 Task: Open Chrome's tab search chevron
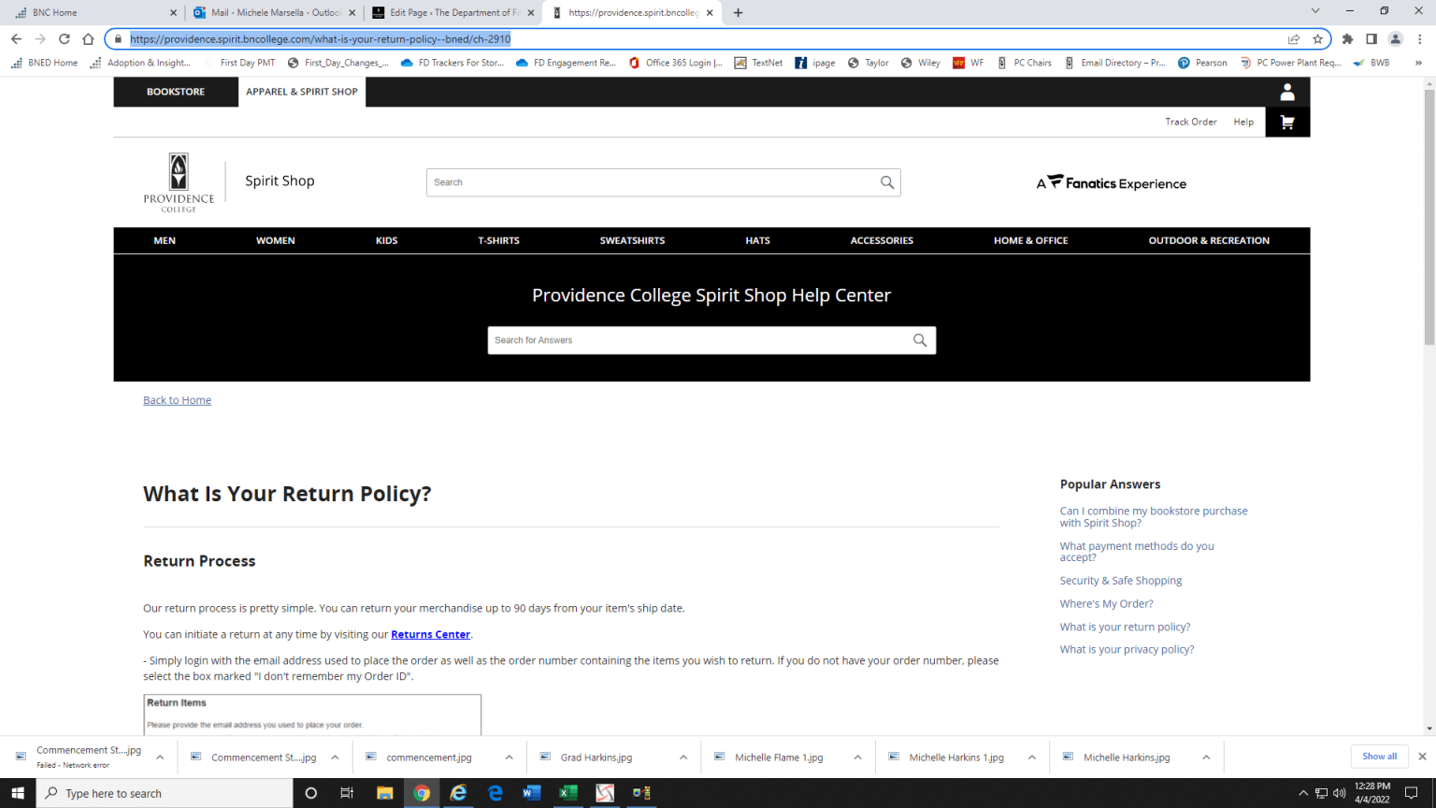click(x=1315, y=10)
